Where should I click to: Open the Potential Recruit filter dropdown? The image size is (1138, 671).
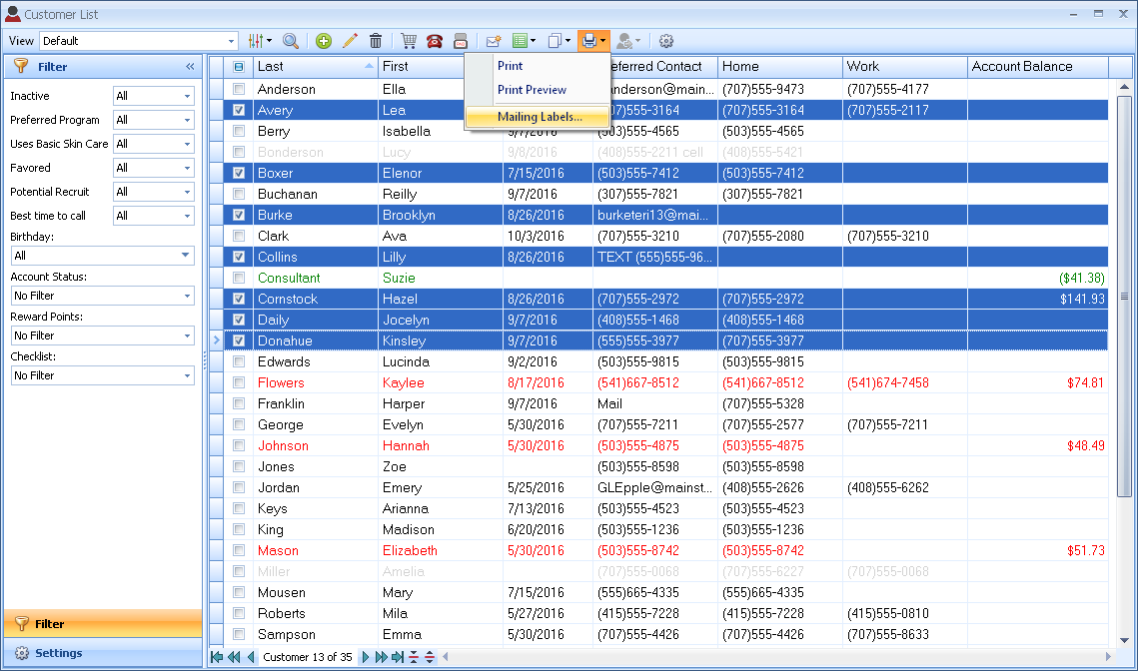187,192
